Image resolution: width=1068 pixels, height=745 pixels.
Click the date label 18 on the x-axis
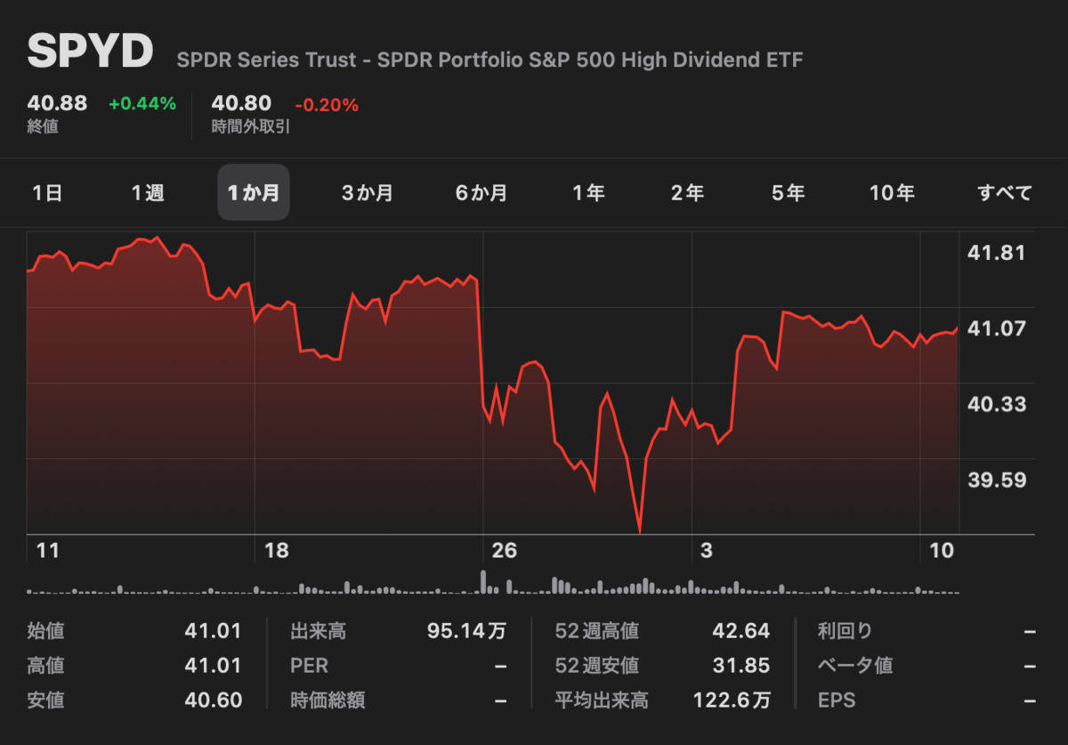coord(277,551)
